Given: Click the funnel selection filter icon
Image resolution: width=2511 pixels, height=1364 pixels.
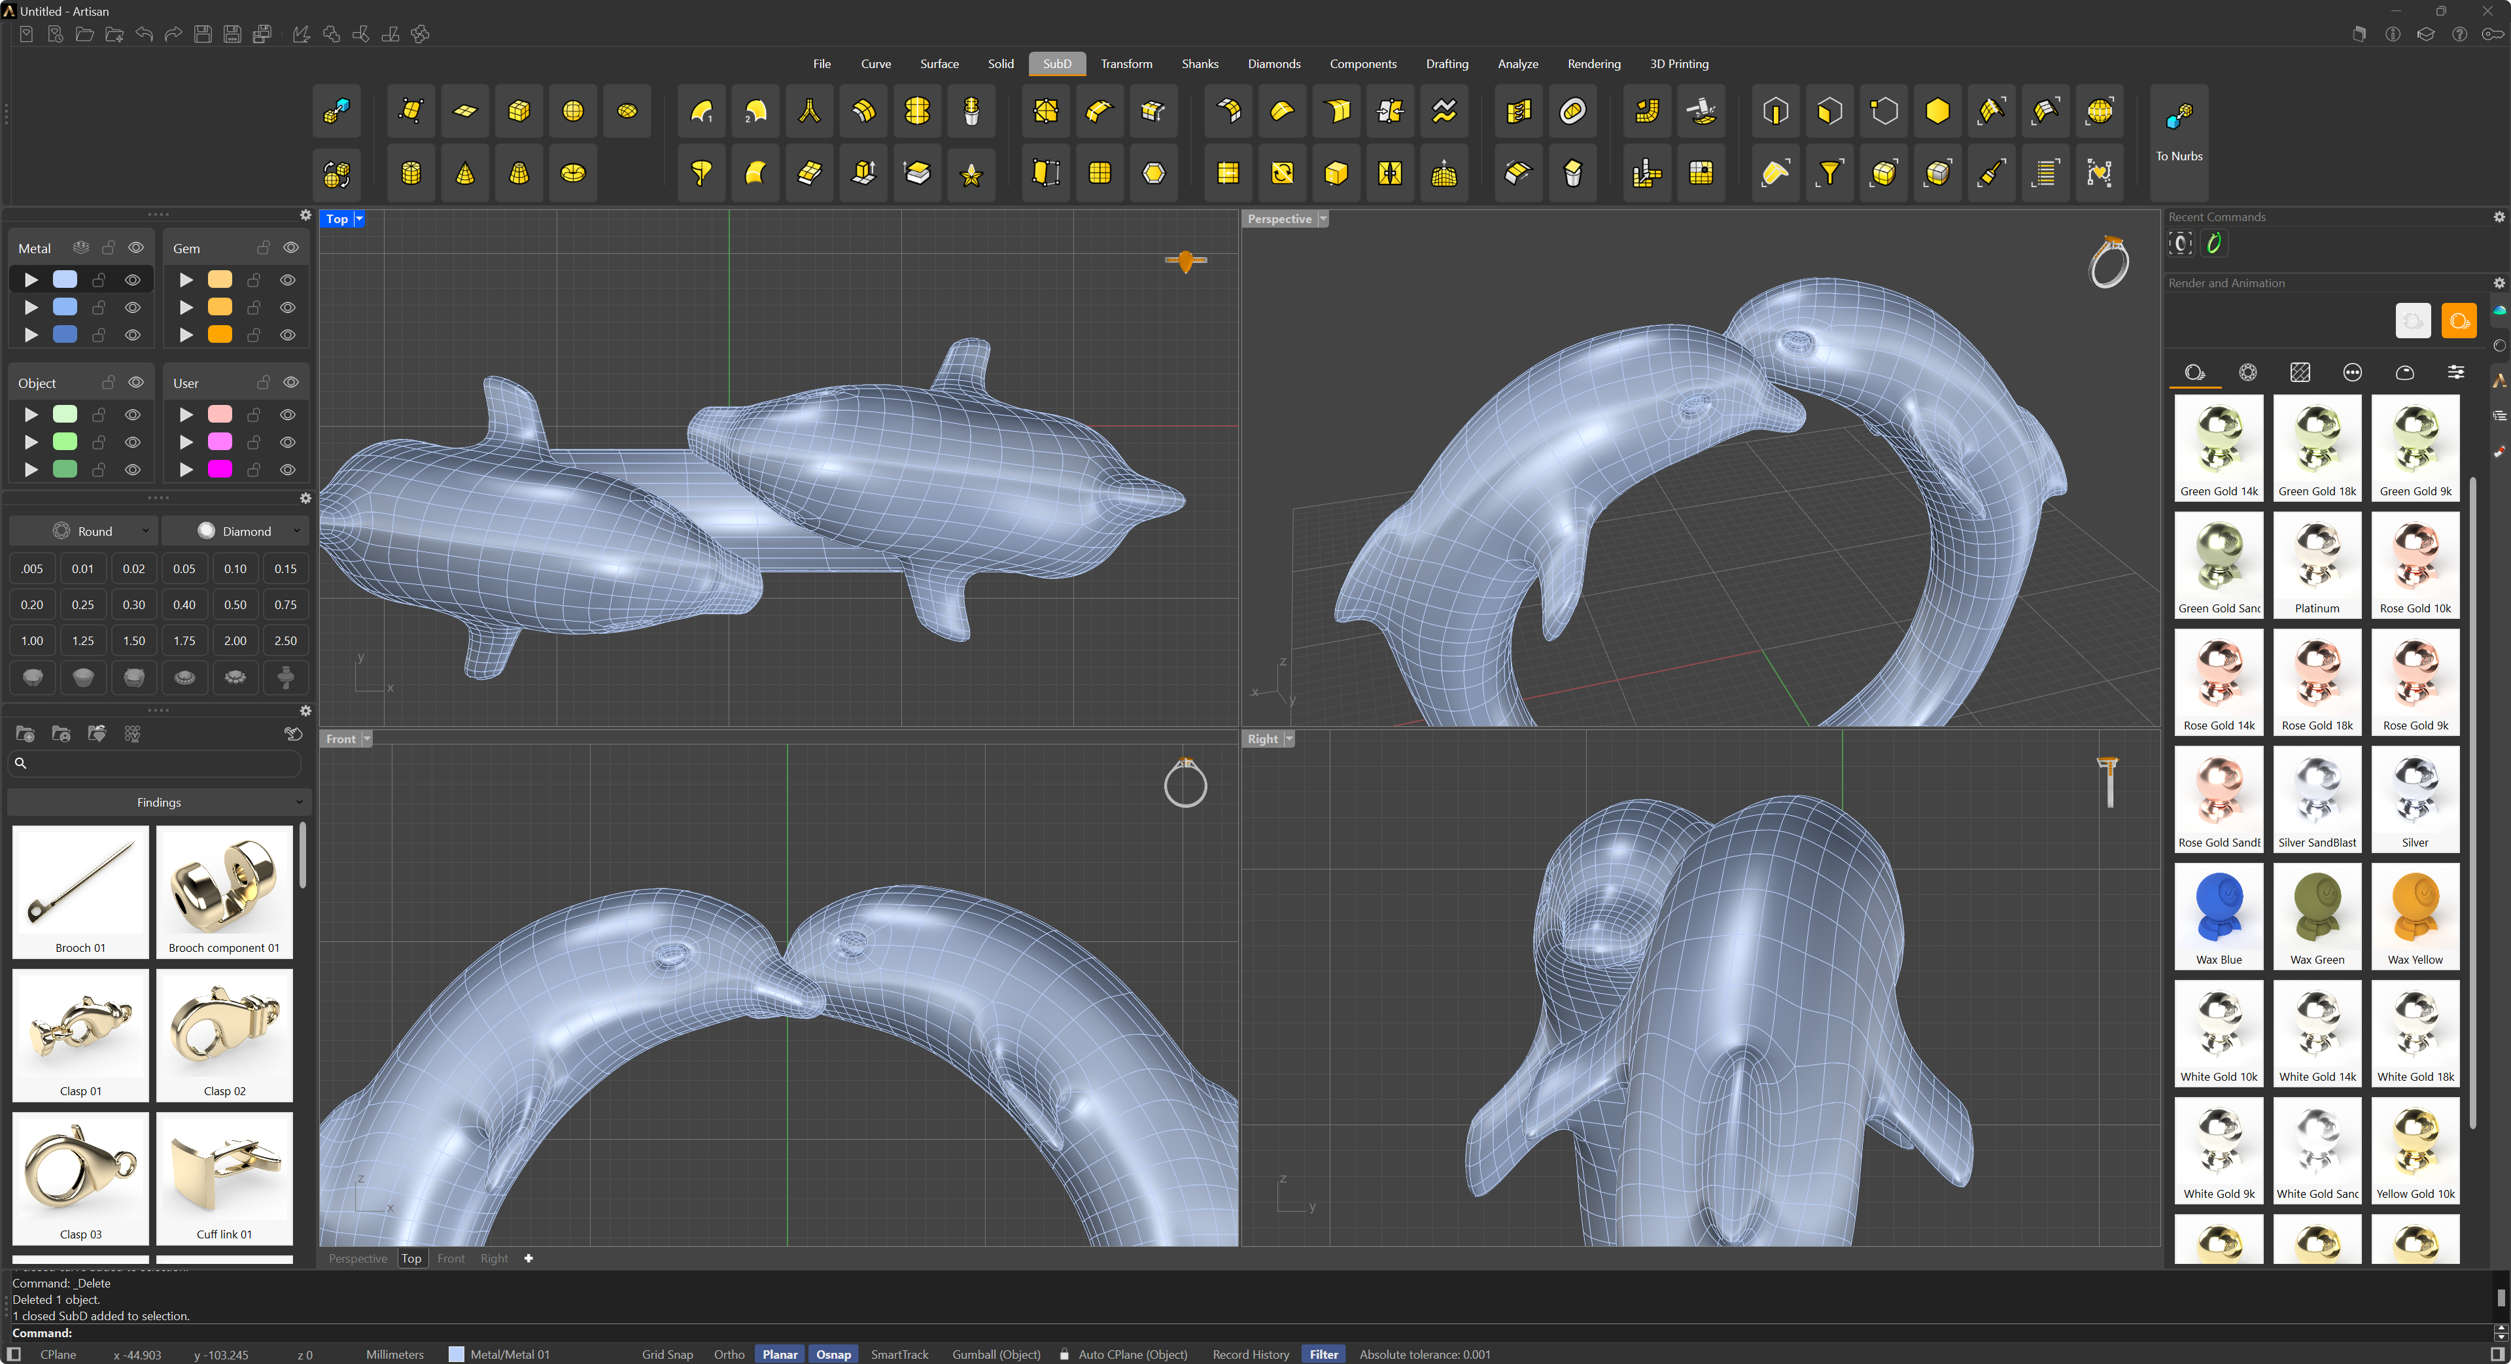Looking at the screenshot, I should tap(1829, 173).
